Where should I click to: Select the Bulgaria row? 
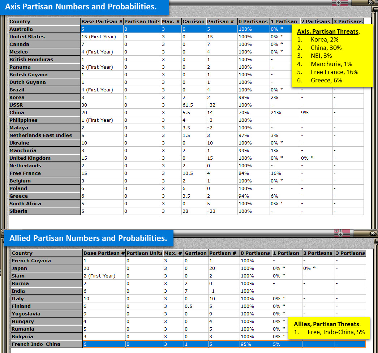click(x=188, y=337)
